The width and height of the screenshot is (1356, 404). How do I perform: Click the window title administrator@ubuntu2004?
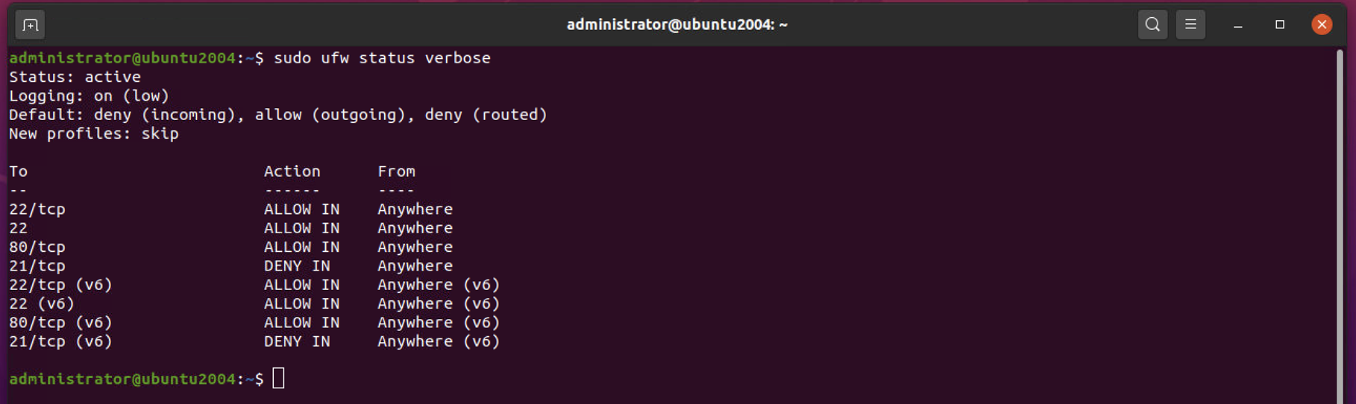pyautogui.click(x=677, y=25)
